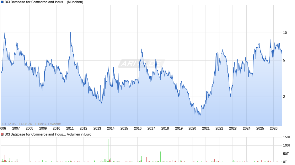Viewport: 295px width, 165px height.
Task: Click the price axis value 2
Action: [x=284, y=97]
